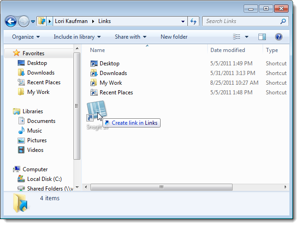Click the horizontal scroll right arrow
The height and width of the screenshot is (226, 300).
[x=285, y=187]
